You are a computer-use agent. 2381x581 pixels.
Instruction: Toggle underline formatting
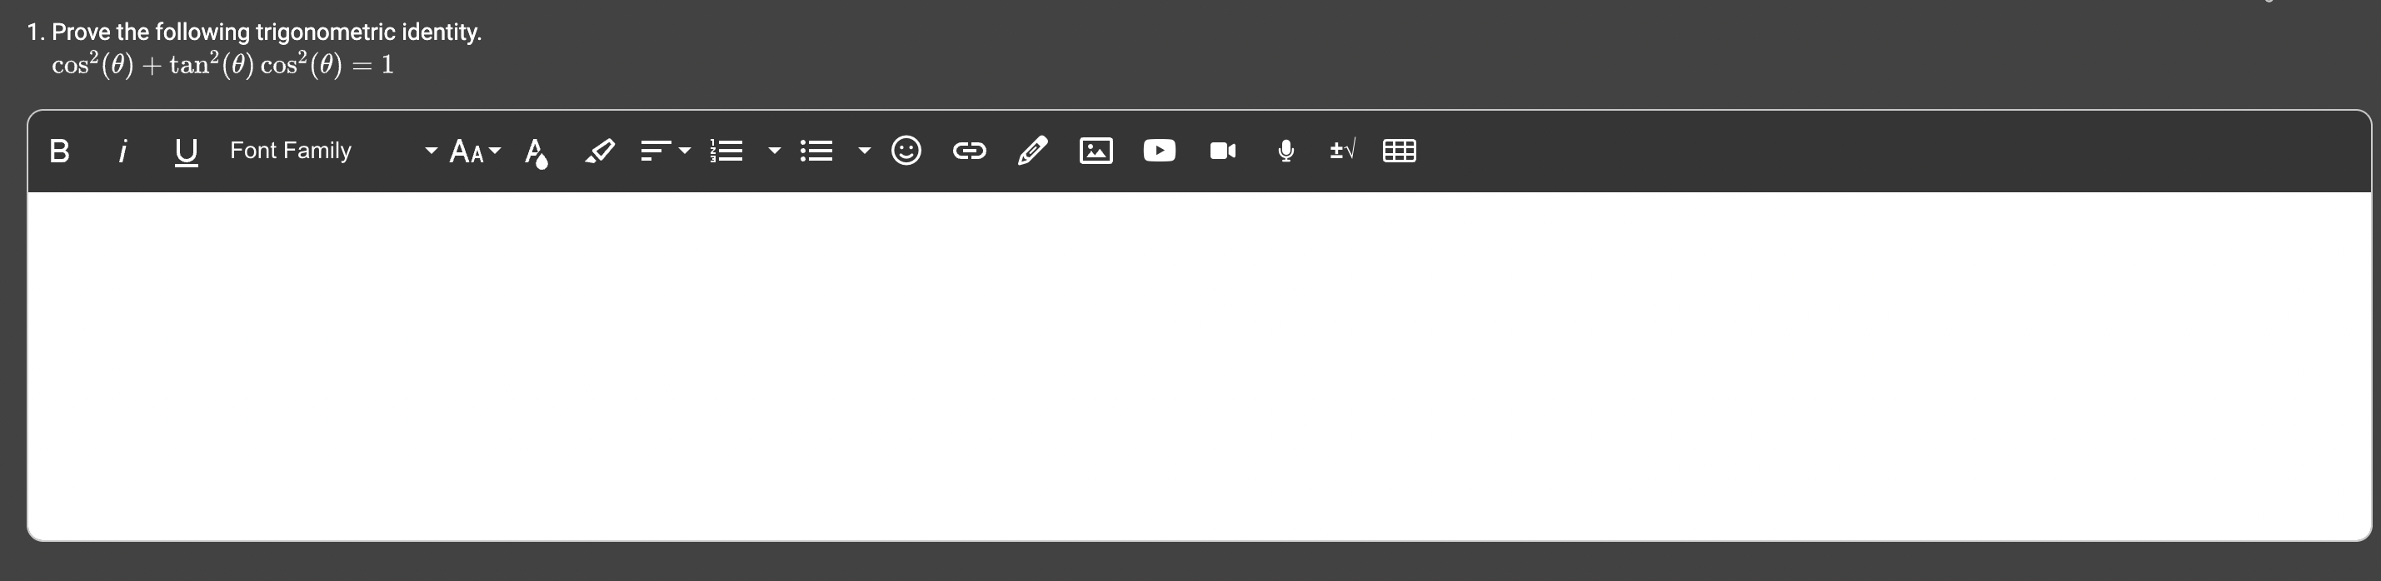(x=186, y=151)
